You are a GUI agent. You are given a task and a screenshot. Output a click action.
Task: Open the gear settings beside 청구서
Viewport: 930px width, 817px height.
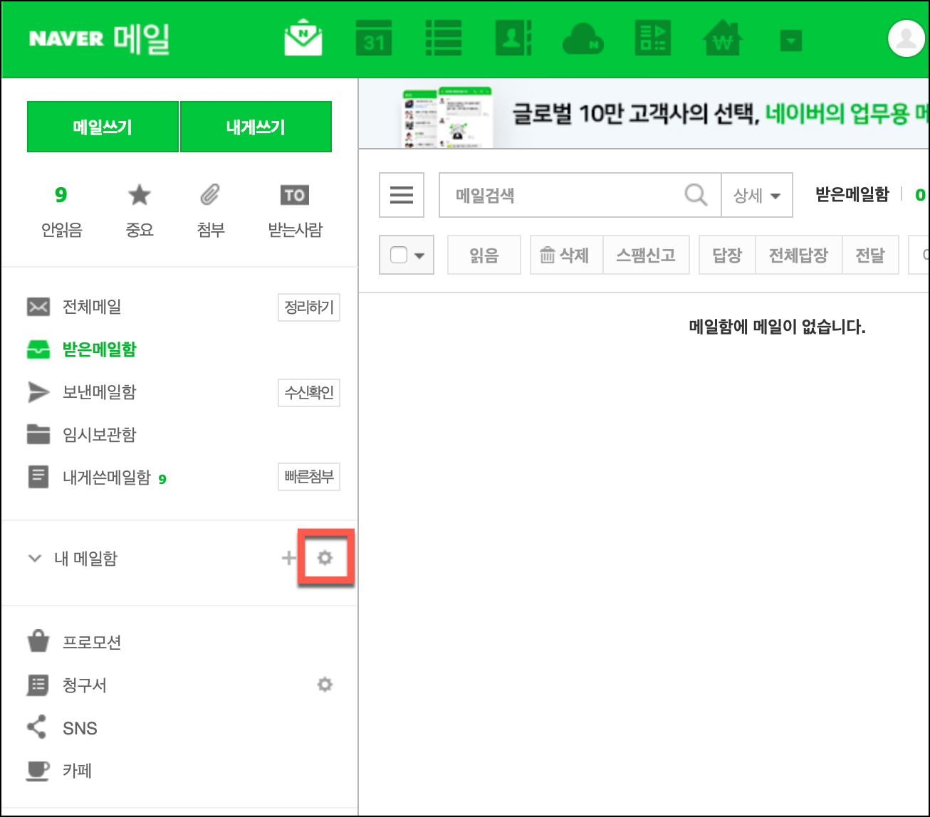pyautogui.click(x=325, y=685)
